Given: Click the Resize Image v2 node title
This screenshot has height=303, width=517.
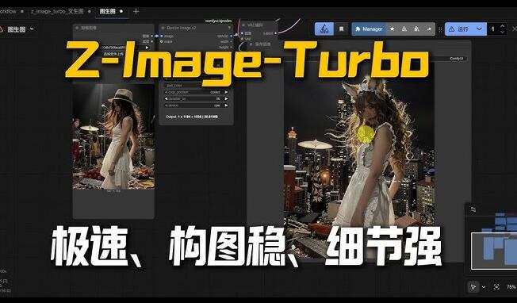Looking at the screenshot, I should [x=182, y=28].
